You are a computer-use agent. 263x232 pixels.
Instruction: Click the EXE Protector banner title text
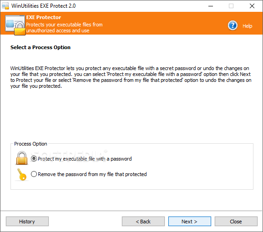tap(44, 17)
